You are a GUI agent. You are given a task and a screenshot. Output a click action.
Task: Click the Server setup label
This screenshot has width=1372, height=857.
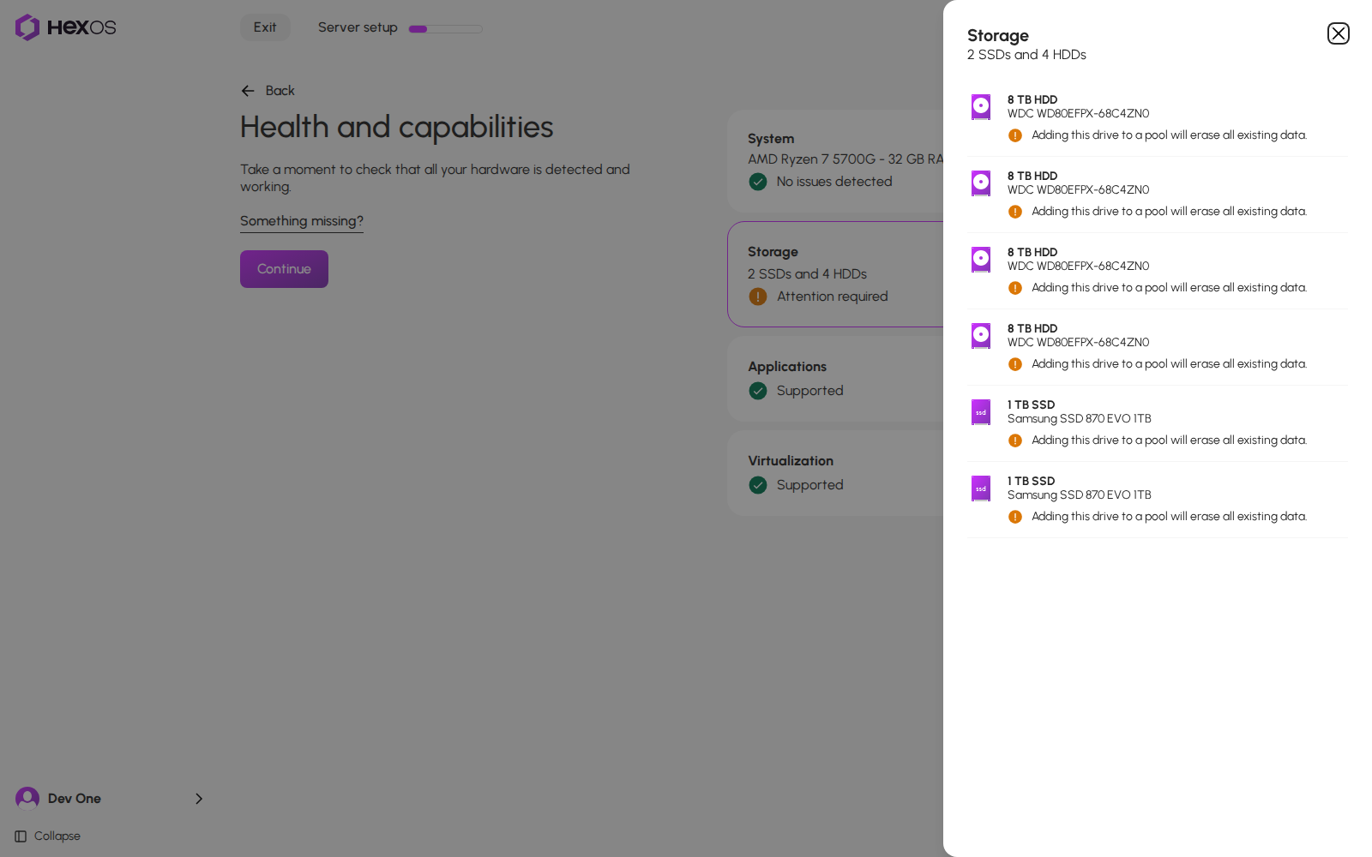click(358, 27)
